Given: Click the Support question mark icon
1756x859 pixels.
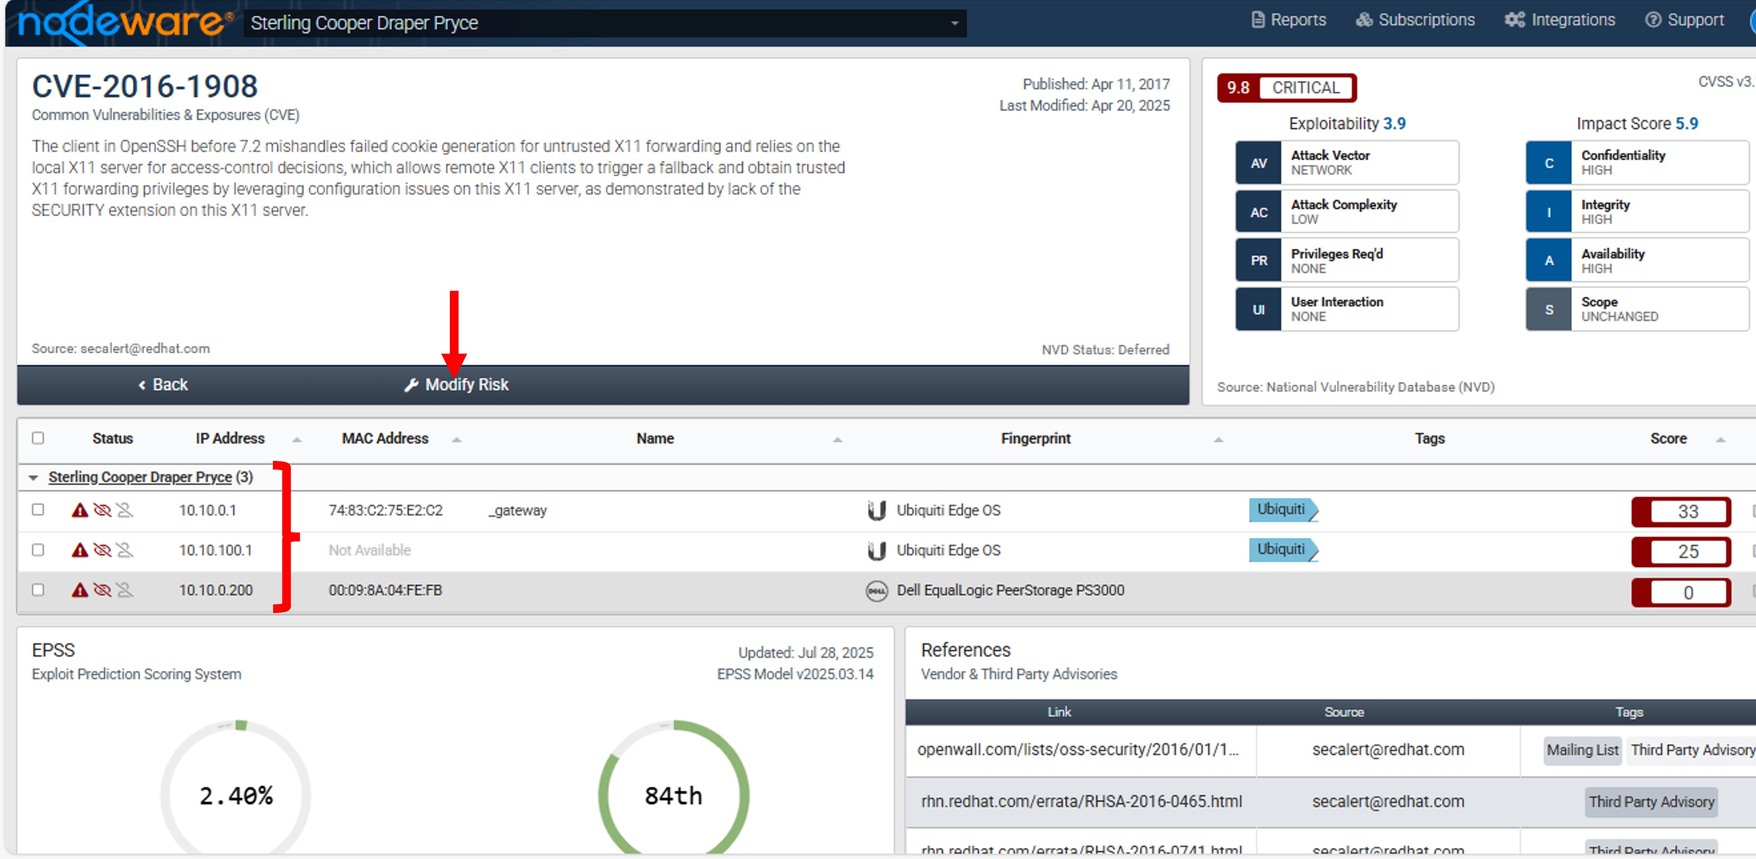Looking at the screenshot, I should click(x=1653, y=20).
